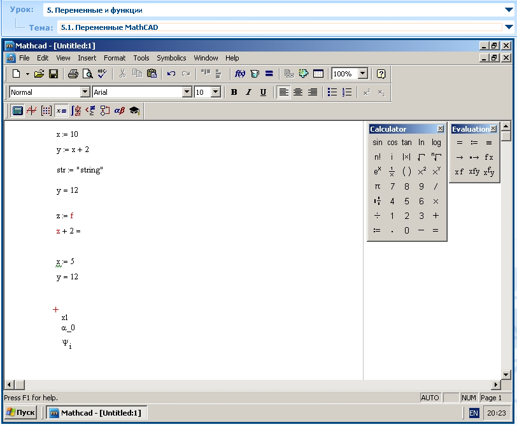Open the Boolean toolbar icon
Image resolution: width=517 pixels, height=434 pixels.
point(90,111)
